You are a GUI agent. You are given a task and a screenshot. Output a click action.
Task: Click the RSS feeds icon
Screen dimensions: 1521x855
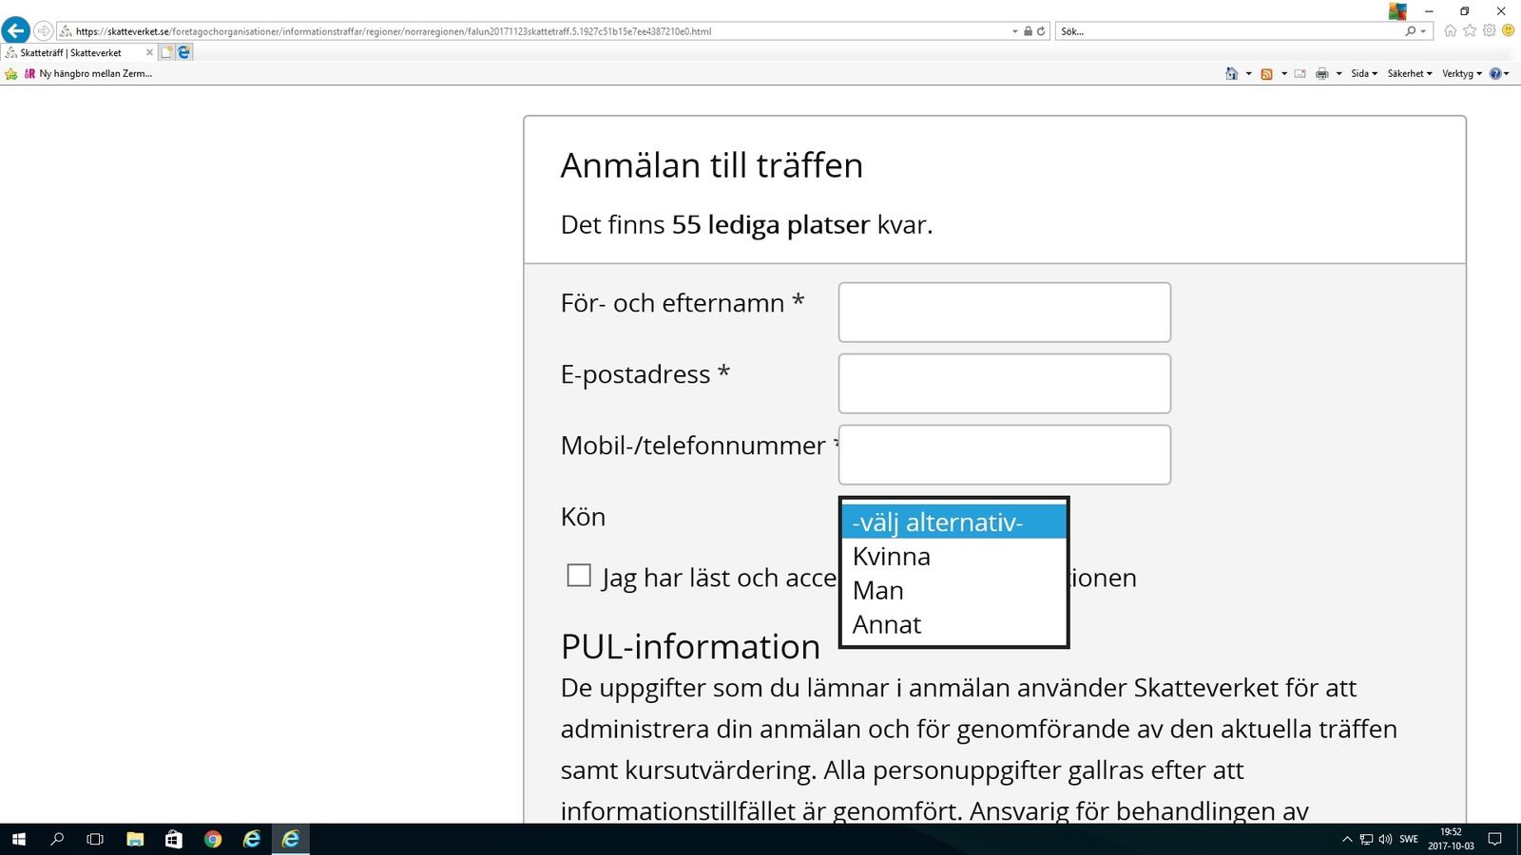[x=1266, y=73]
